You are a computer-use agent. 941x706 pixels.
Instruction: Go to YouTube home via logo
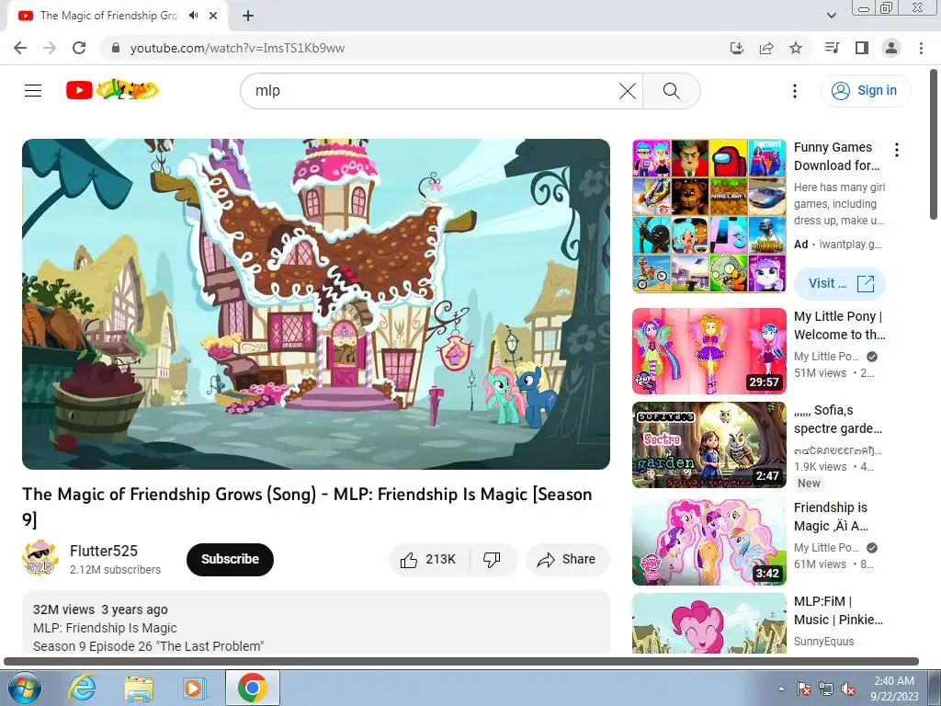click(112, 90)
